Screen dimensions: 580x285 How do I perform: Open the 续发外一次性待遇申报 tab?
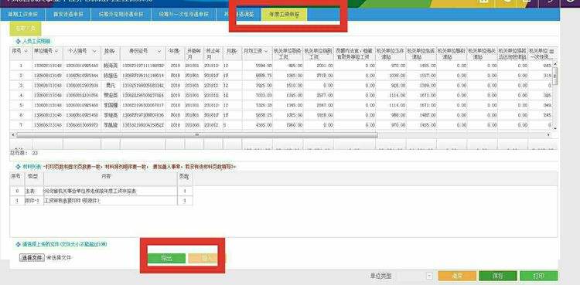[183, 15]
